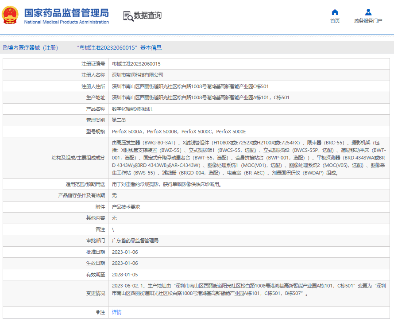Click the 备注 label
Screen dimensions: 394x322
click(100, 229)
